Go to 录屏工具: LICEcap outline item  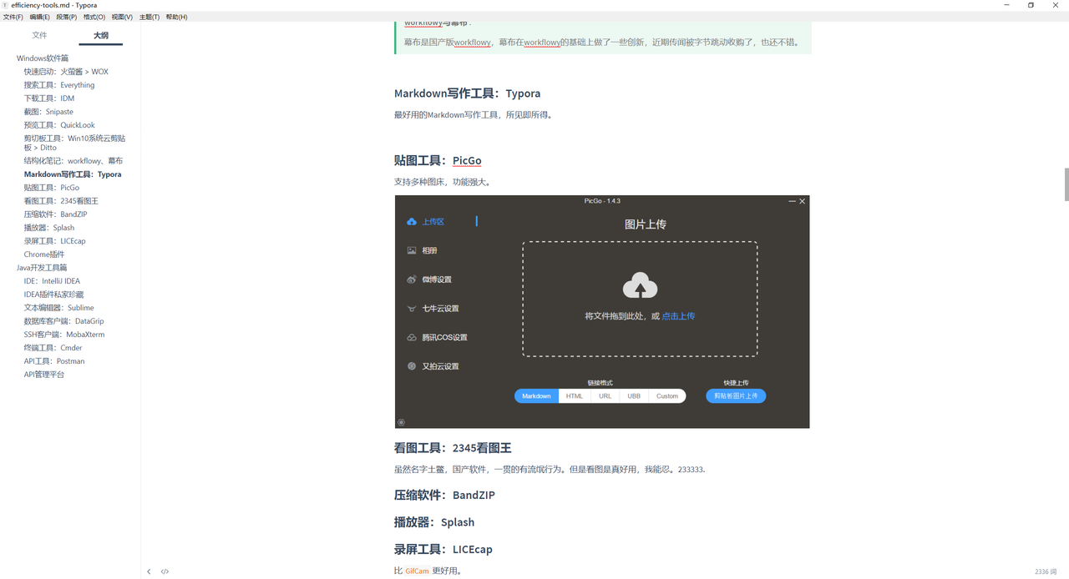(x=55, y=241)
